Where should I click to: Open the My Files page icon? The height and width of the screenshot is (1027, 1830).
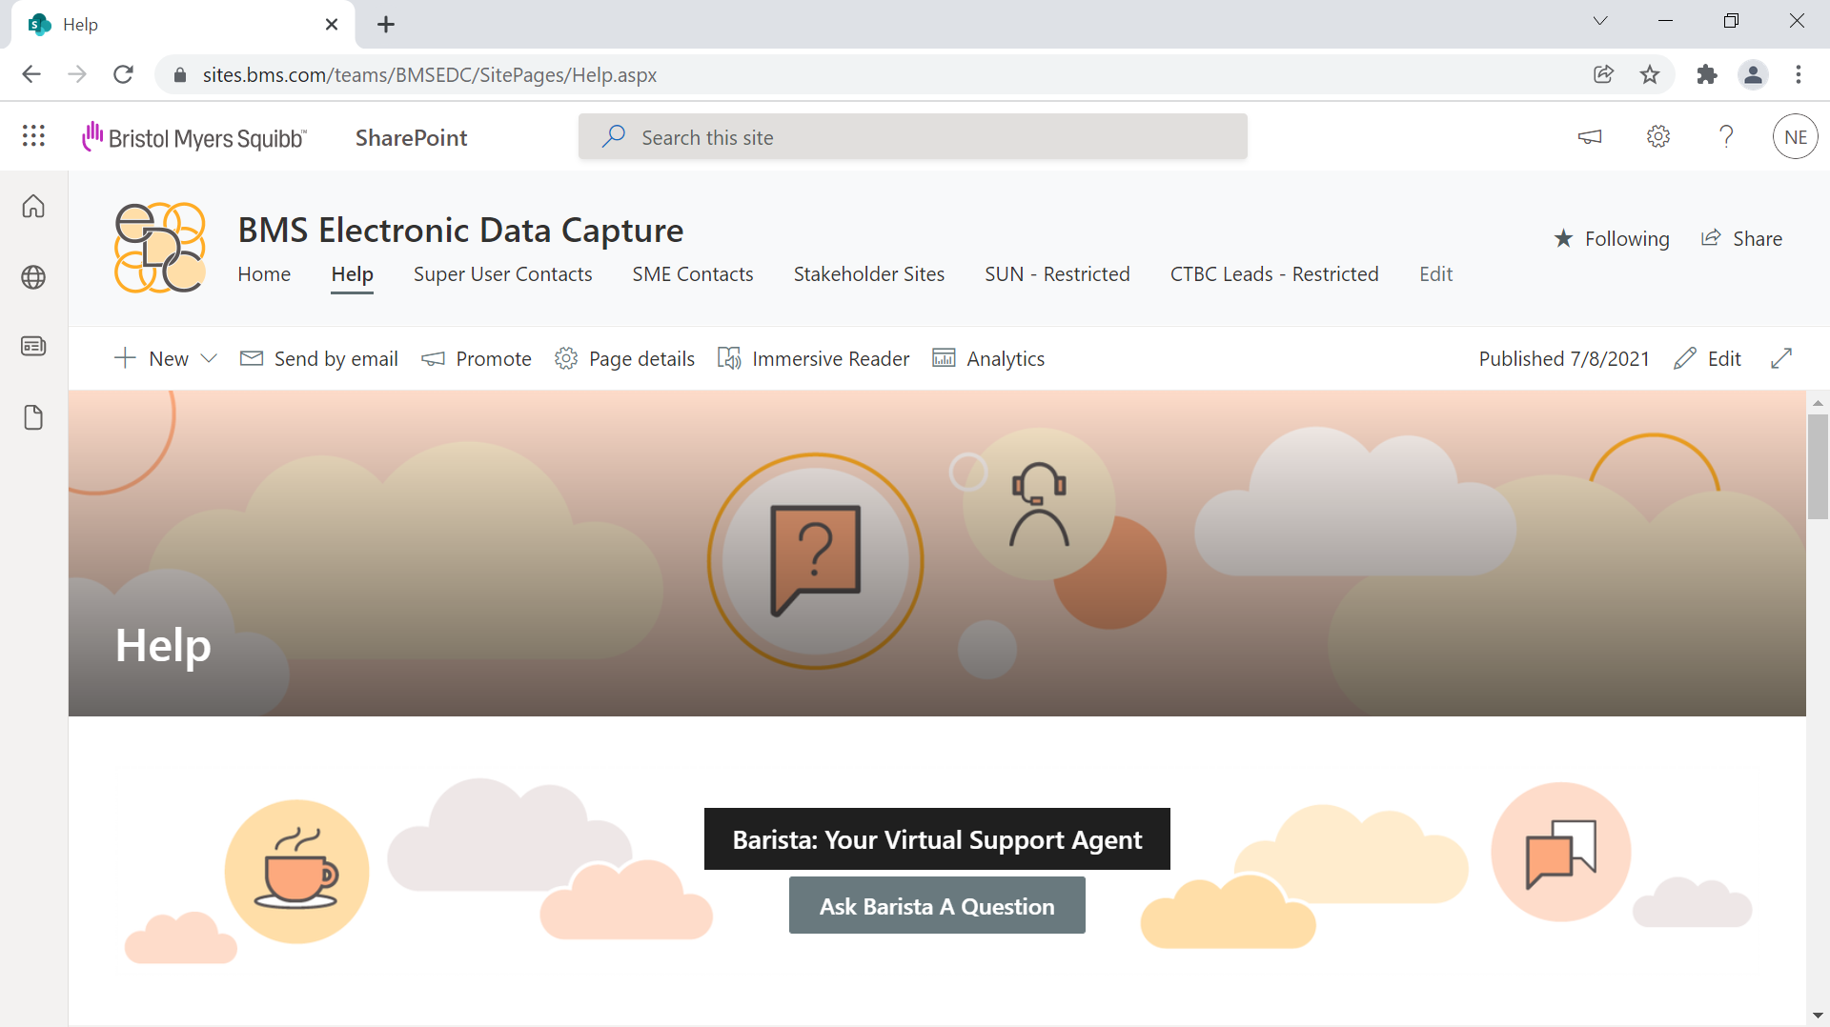coord(33,417)
